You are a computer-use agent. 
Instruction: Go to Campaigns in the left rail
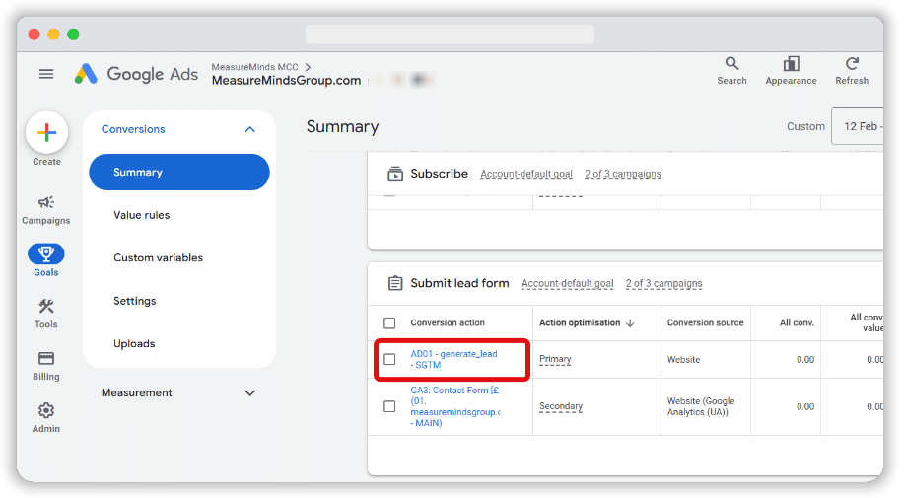pyautogui.click(x=46, y=210)
